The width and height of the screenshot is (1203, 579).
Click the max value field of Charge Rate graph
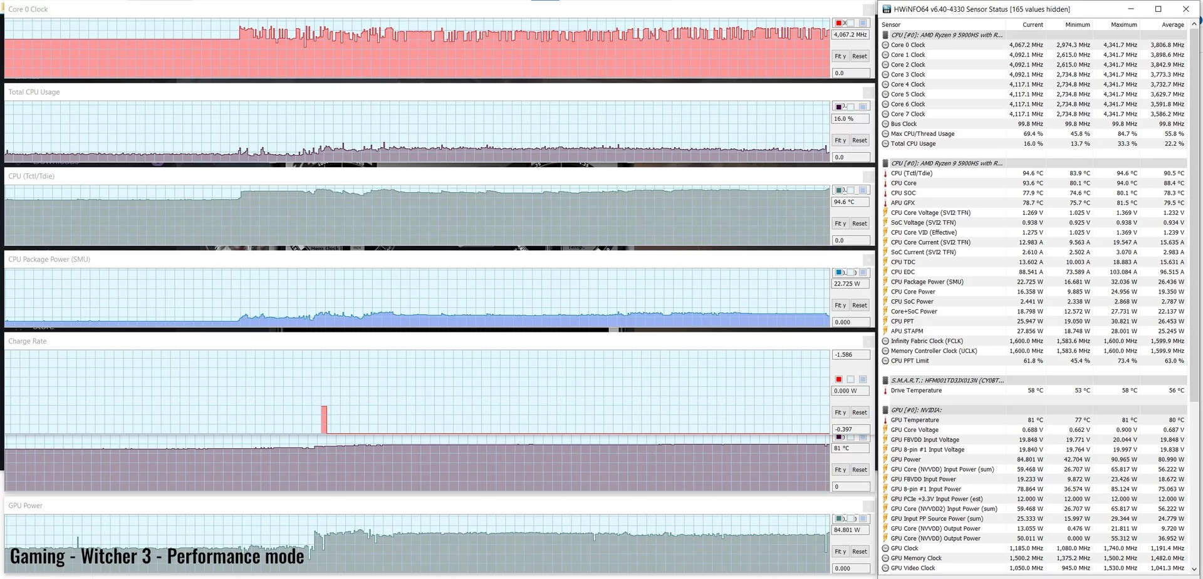point(851,355)
